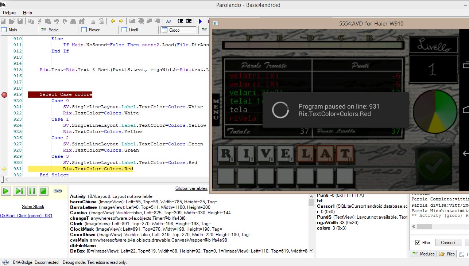Open the Help menu
The width and height of the screenshot is (469, 266).
click(x=28, y=13)
